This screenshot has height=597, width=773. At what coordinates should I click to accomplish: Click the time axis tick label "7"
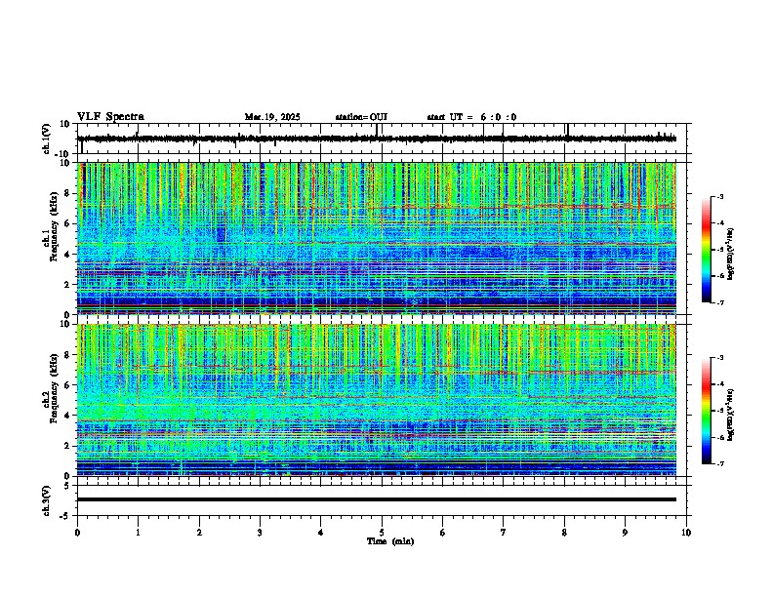(504, 533)
